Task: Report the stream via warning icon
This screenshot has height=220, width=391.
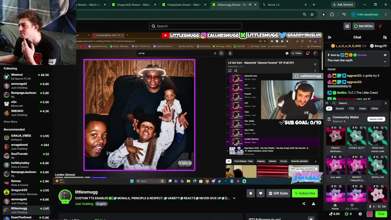Action: (313, 204)
